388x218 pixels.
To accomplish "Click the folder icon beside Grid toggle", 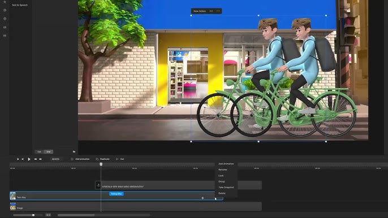I will pyautogui.click(x=74, y=152).
